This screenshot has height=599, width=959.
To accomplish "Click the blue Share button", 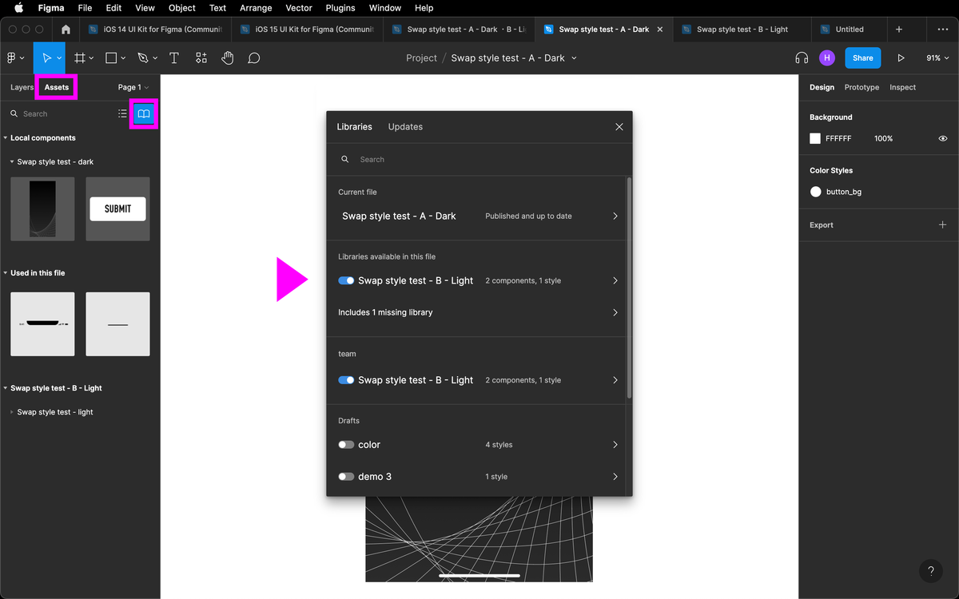I will [863, 58].
